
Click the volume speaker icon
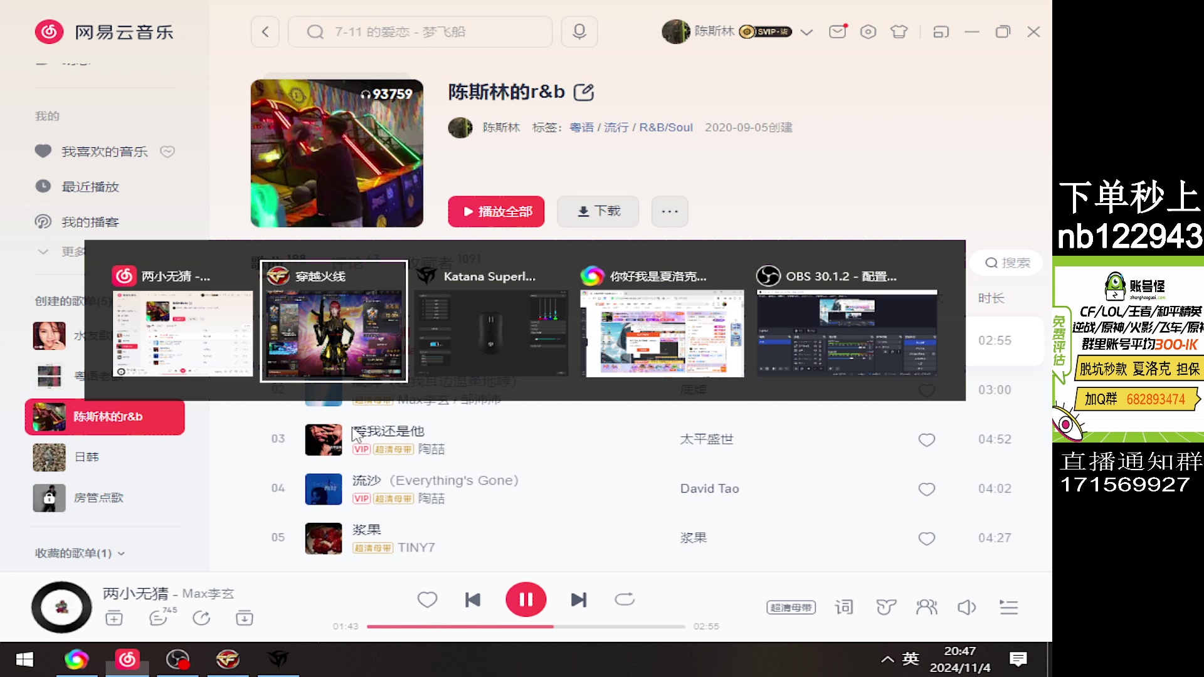[966, 607]
